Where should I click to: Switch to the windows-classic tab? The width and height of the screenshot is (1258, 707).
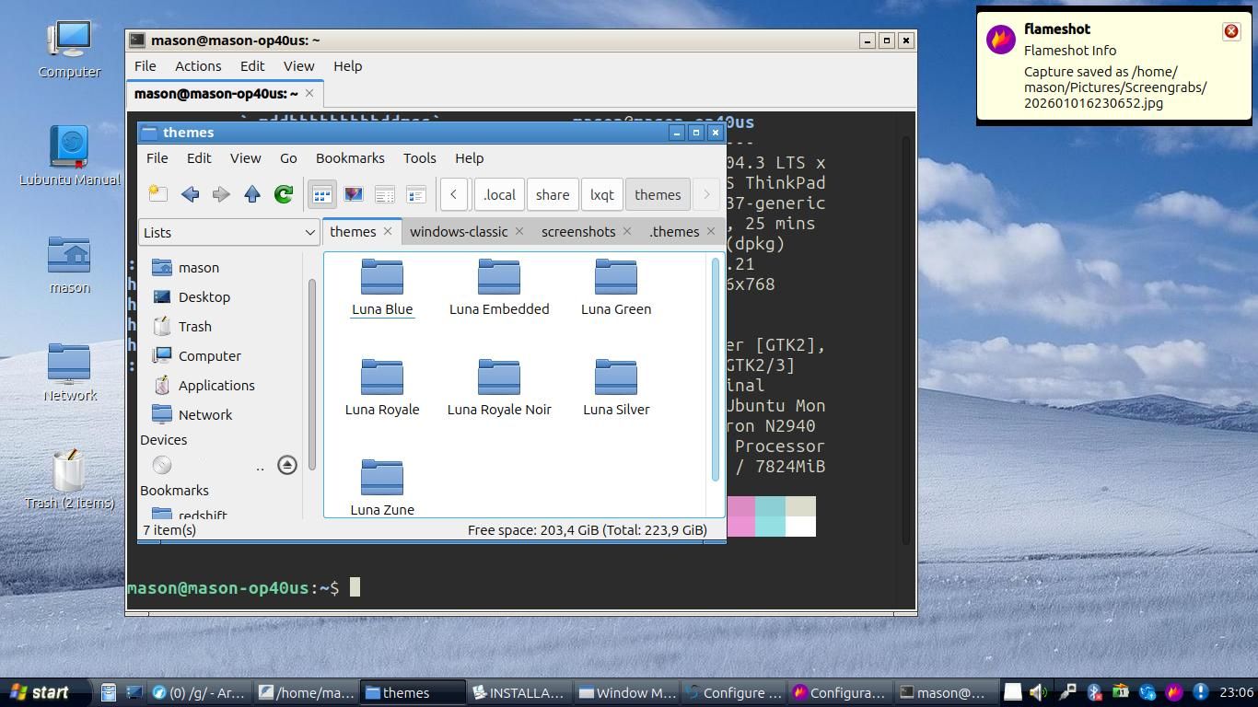[458, 232]
